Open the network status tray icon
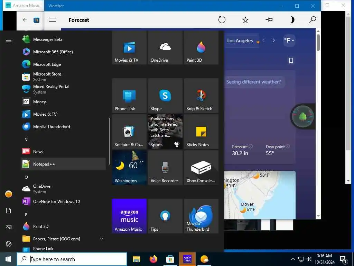354x266 pixels. pos(301,259)
